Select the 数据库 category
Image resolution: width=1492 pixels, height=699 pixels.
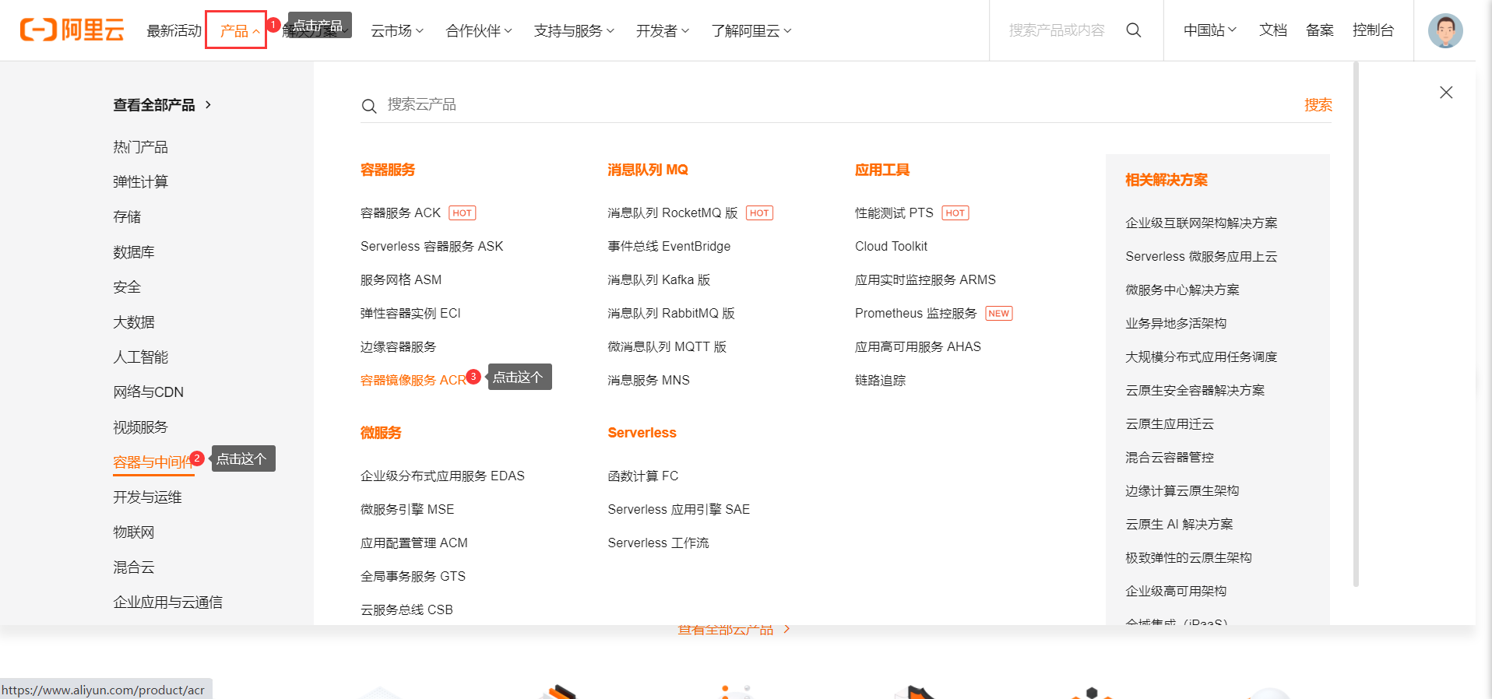pyautogui.click(x=134, y=251)
